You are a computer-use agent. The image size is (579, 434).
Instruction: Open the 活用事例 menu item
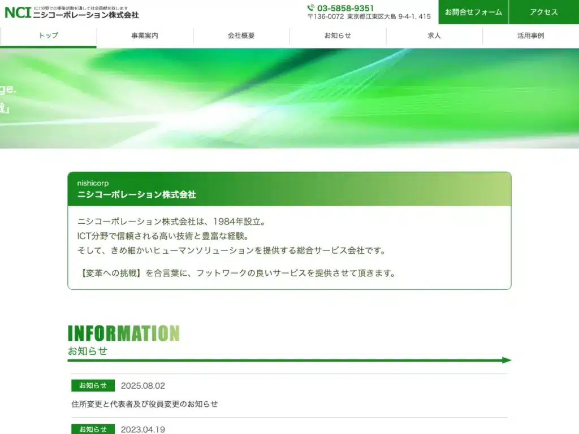pyautogui.click(x=530, y=36)
